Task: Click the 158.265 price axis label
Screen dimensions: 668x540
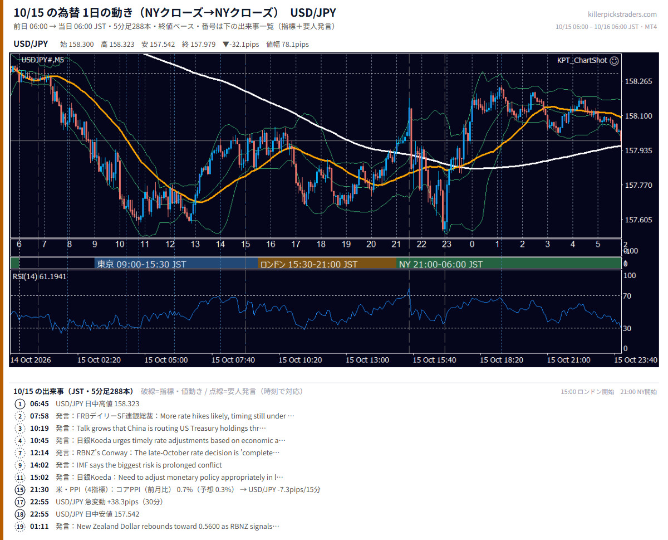Action: 638,81
